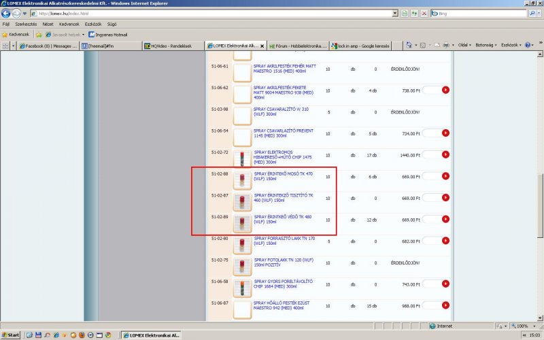Screen dimensions: 544x340
Task: Open the Súgó menu
Action: pyautogui.click(x=112, y=24)
